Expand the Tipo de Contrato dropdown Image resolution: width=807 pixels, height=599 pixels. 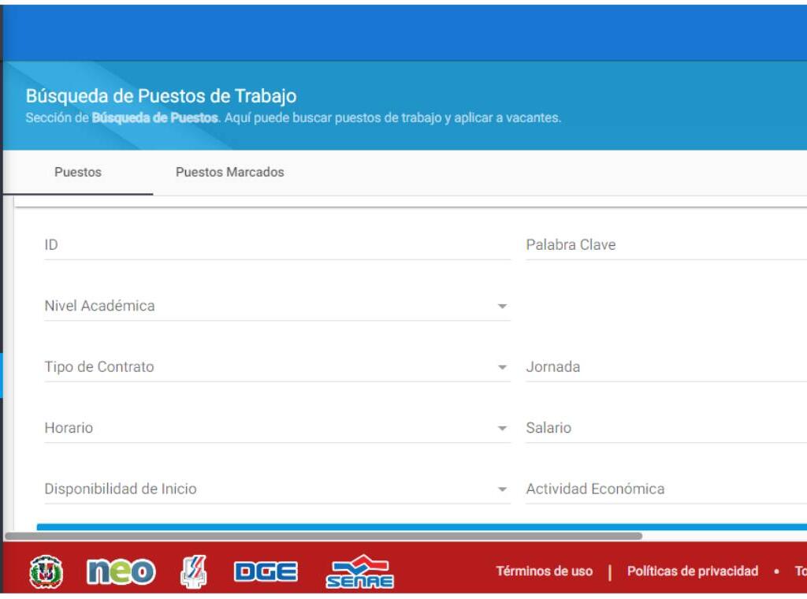click(277, 367)
